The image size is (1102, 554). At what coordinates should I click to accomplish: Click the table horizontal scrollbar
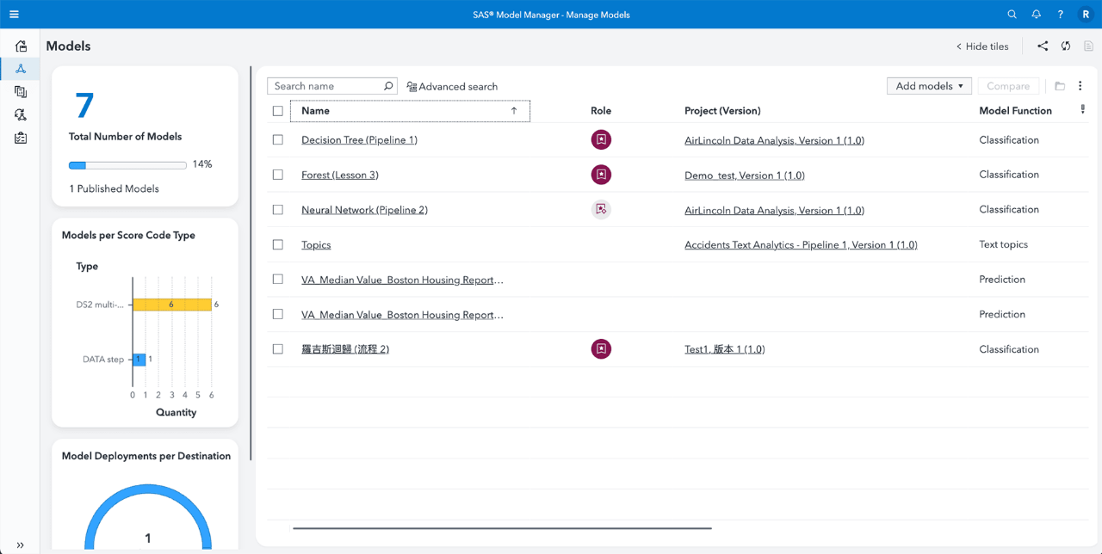click(x=502, y=528)
